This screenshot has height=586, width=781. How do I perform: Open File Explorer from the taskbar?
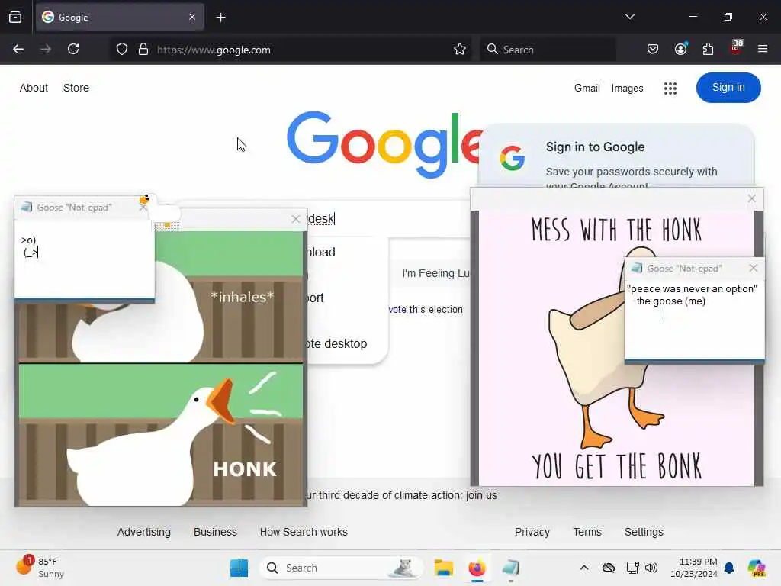pyautogui.click(x=443, y=568)
